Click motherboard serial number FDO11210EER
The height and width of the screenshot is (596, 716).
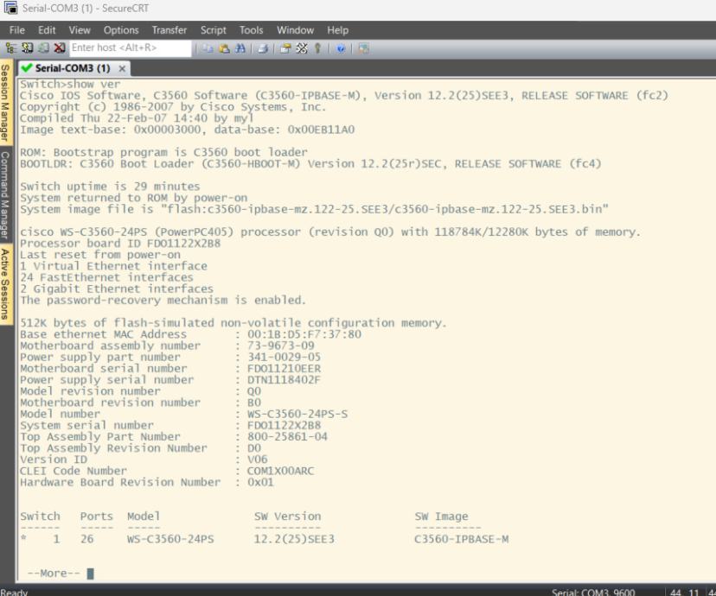point(284,369)
